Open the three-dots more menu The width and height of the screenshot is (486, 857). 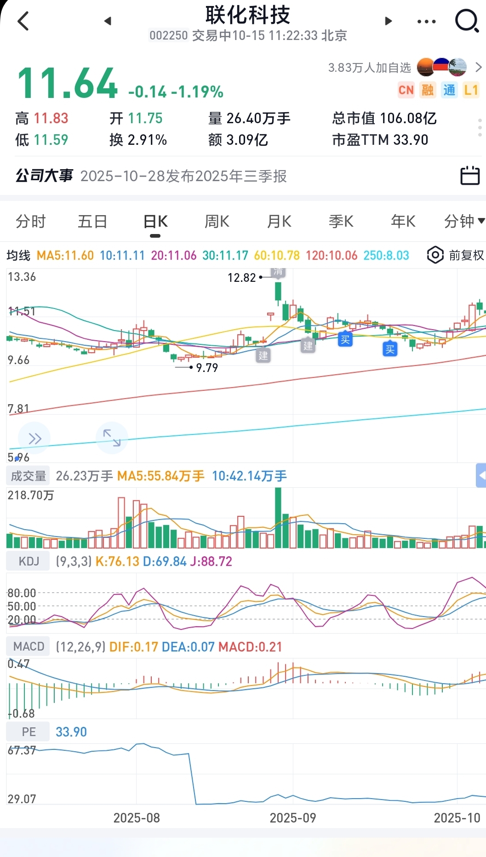426,22
